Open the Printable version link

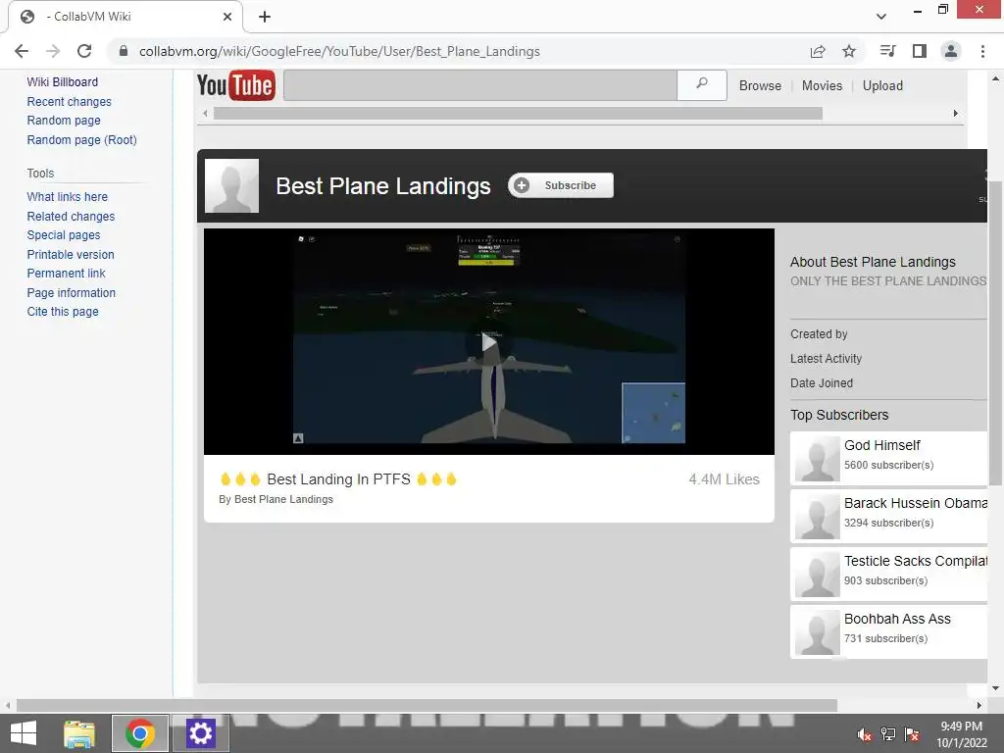[71, 254]
